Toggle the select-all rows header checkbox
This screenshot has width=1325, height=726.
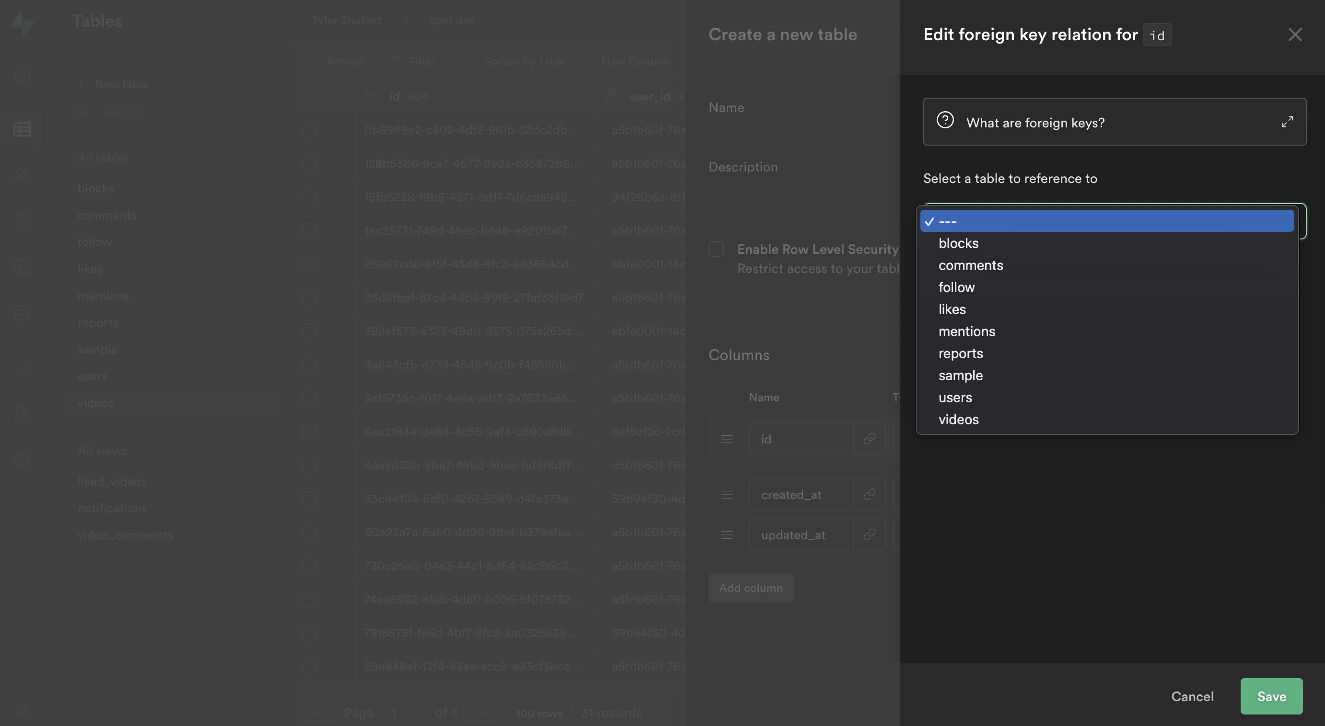coord(310,96)
